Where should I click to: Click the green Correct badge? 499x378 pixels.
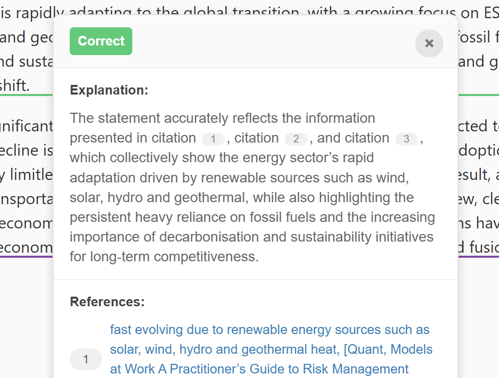[101, 41]
